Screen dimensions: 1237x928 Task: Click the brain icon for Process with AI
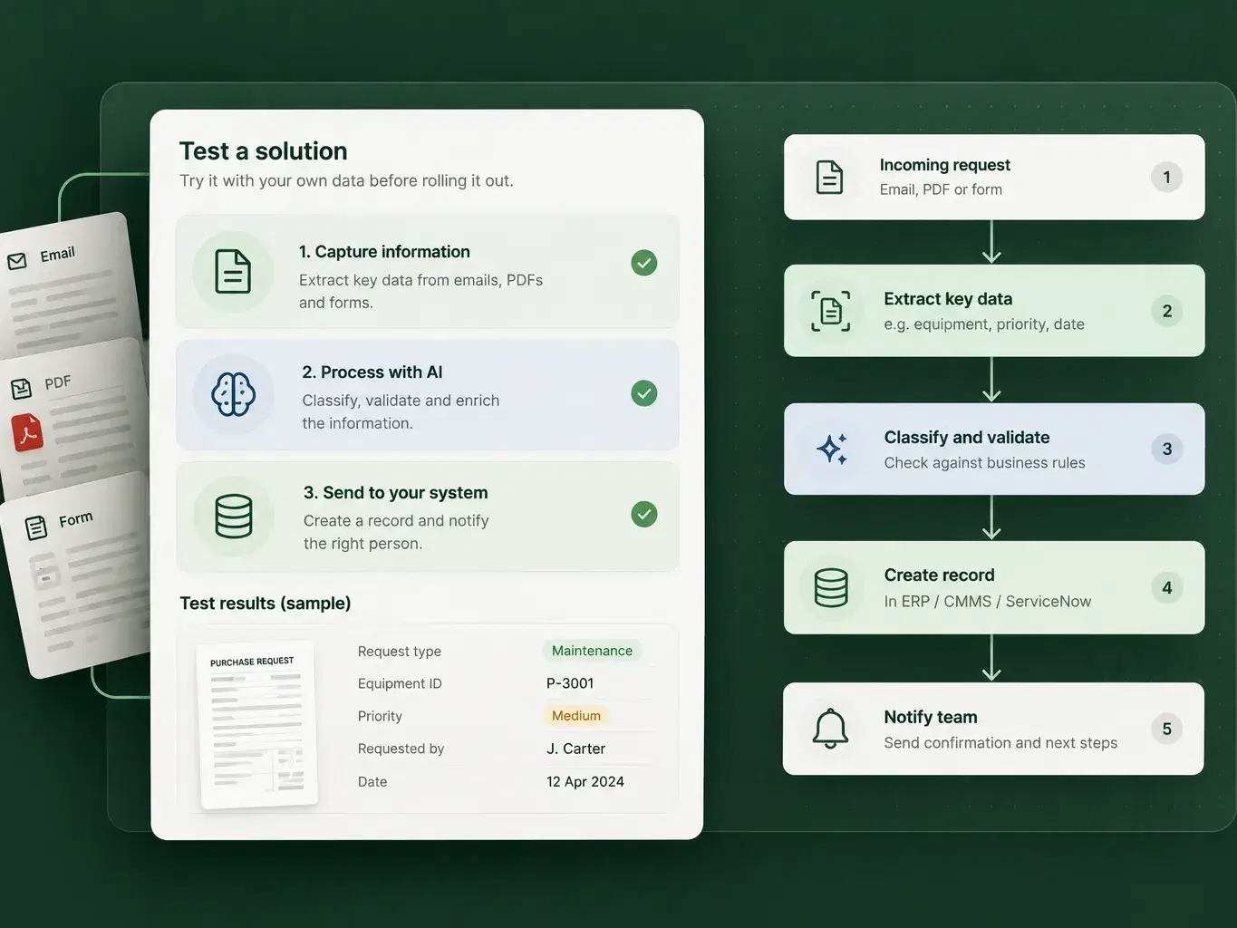233,394
